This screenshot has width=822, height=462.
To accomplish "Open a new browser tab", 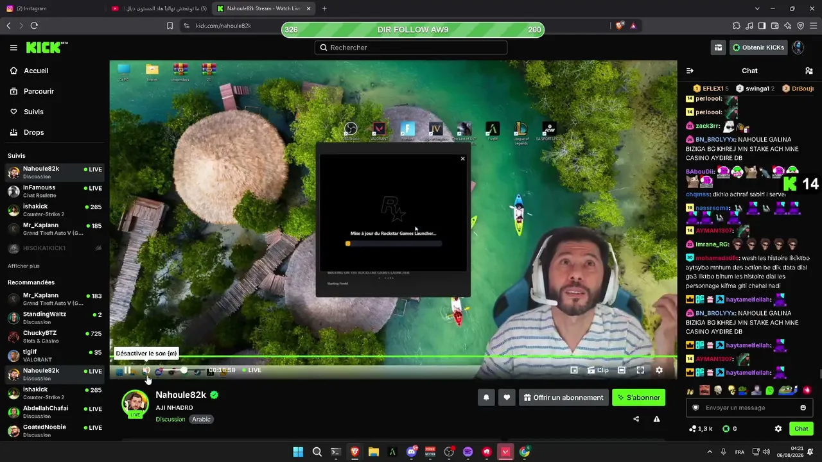I will pyautogui.click(x=324, y=8).
